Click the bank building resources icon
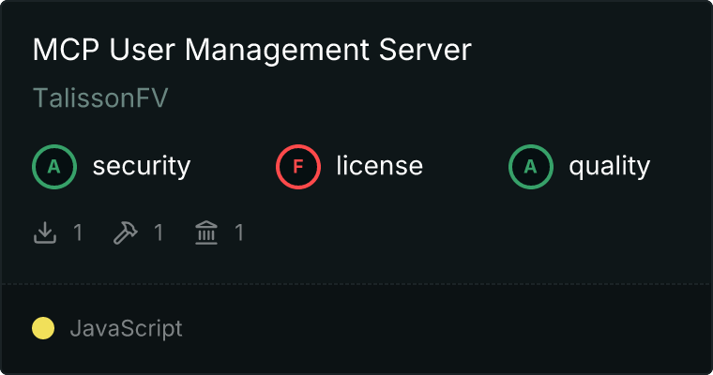Image resolution: width=713 pixels, height=375 pixels. click(x=205, y=232)
